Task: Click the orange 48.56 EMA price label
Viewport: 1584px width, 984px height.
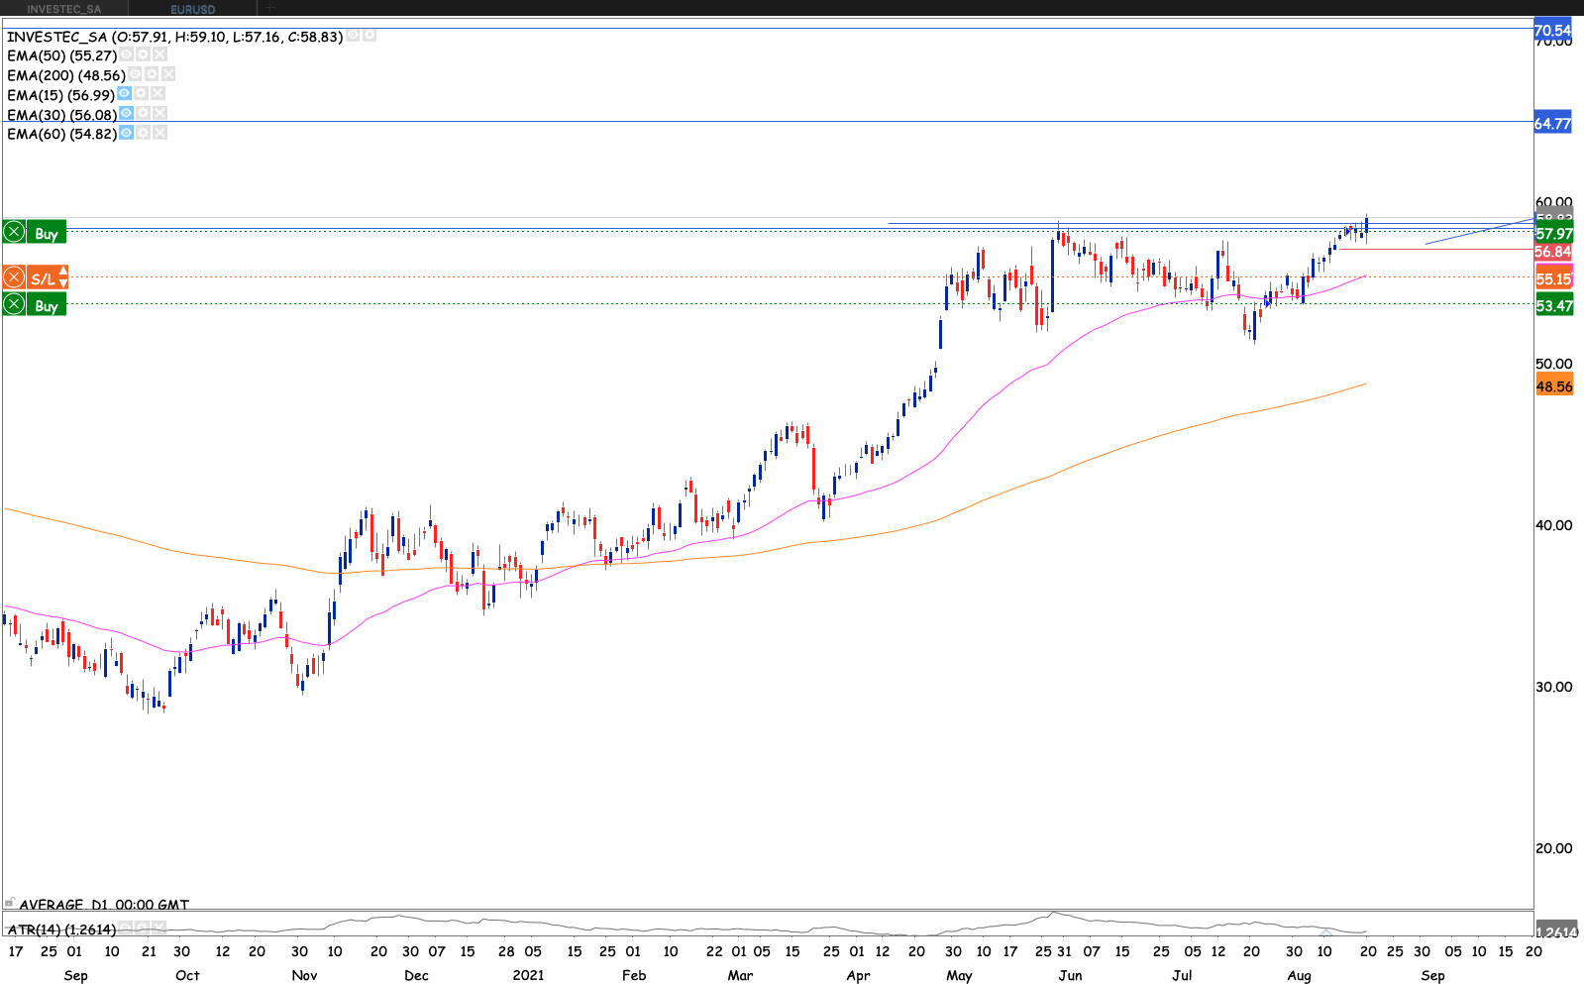Action: pyautogui.click(x=1554, y=386)
